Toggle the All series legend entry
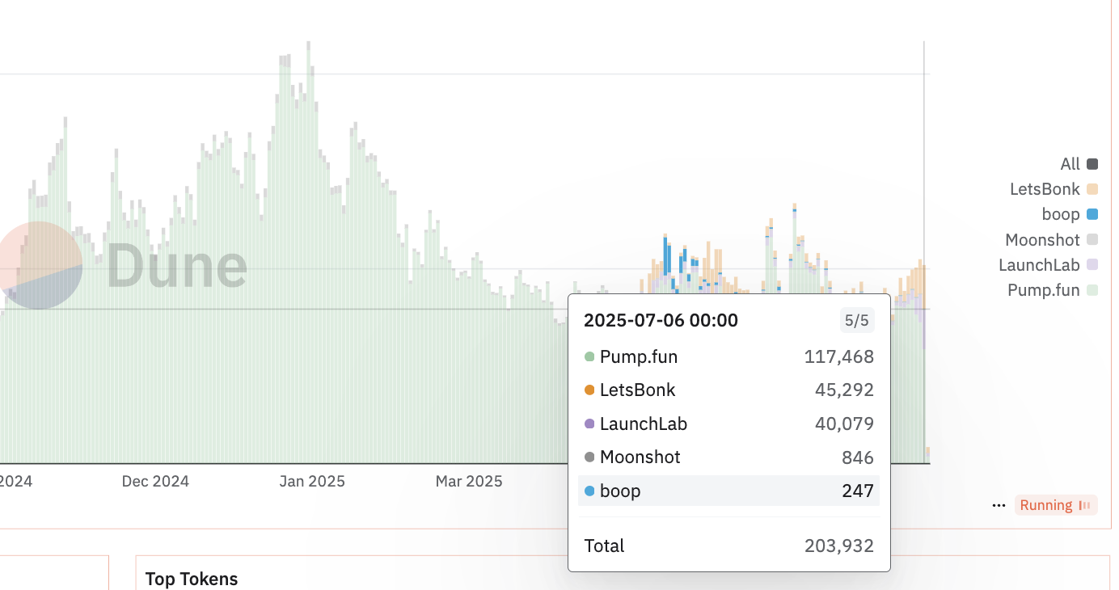 click(1079, 164)
